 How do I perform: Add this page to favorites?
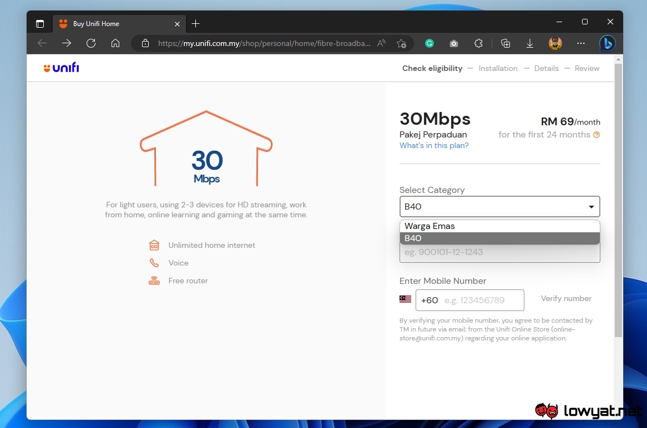[402, 43]
